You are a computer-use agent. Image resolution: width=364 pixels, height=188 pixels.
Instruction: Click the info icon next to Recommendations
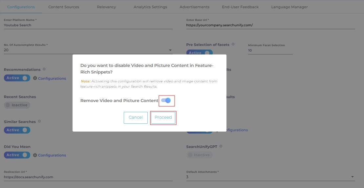44,69
